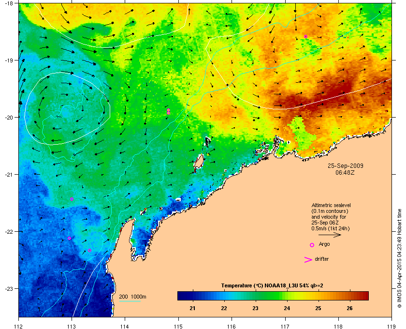Click the "drifter" legend label
Image resolution: width=406 pixels, height=329 pixels.
321,259
